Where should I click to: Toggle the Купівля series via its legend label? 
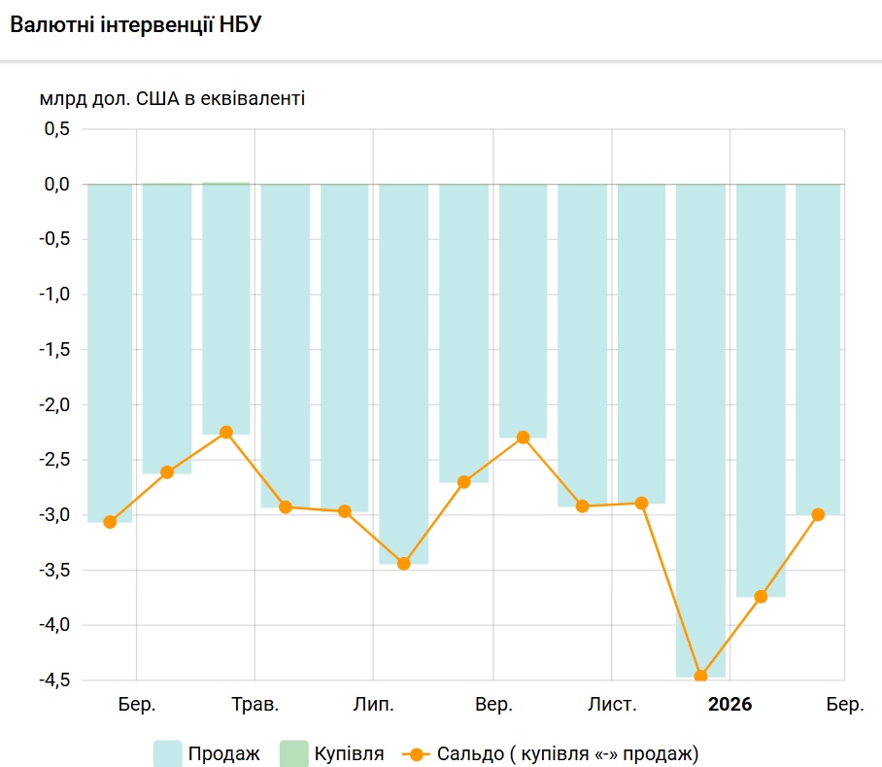click(349, 753)
